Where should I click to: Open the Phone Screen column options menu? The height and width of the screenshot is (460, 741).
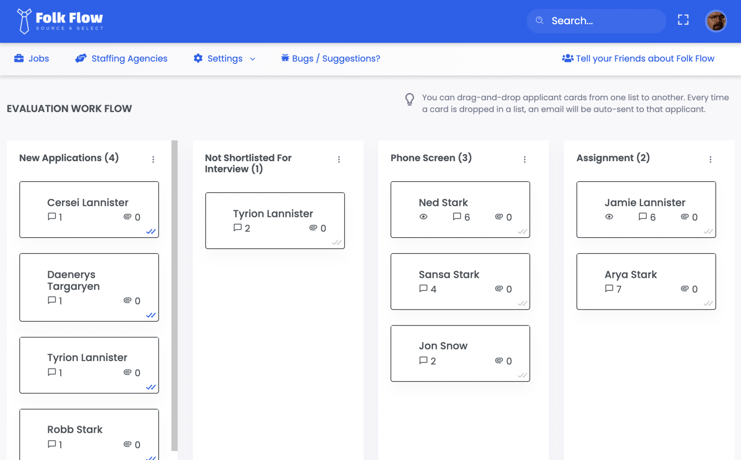click(525, 159)
